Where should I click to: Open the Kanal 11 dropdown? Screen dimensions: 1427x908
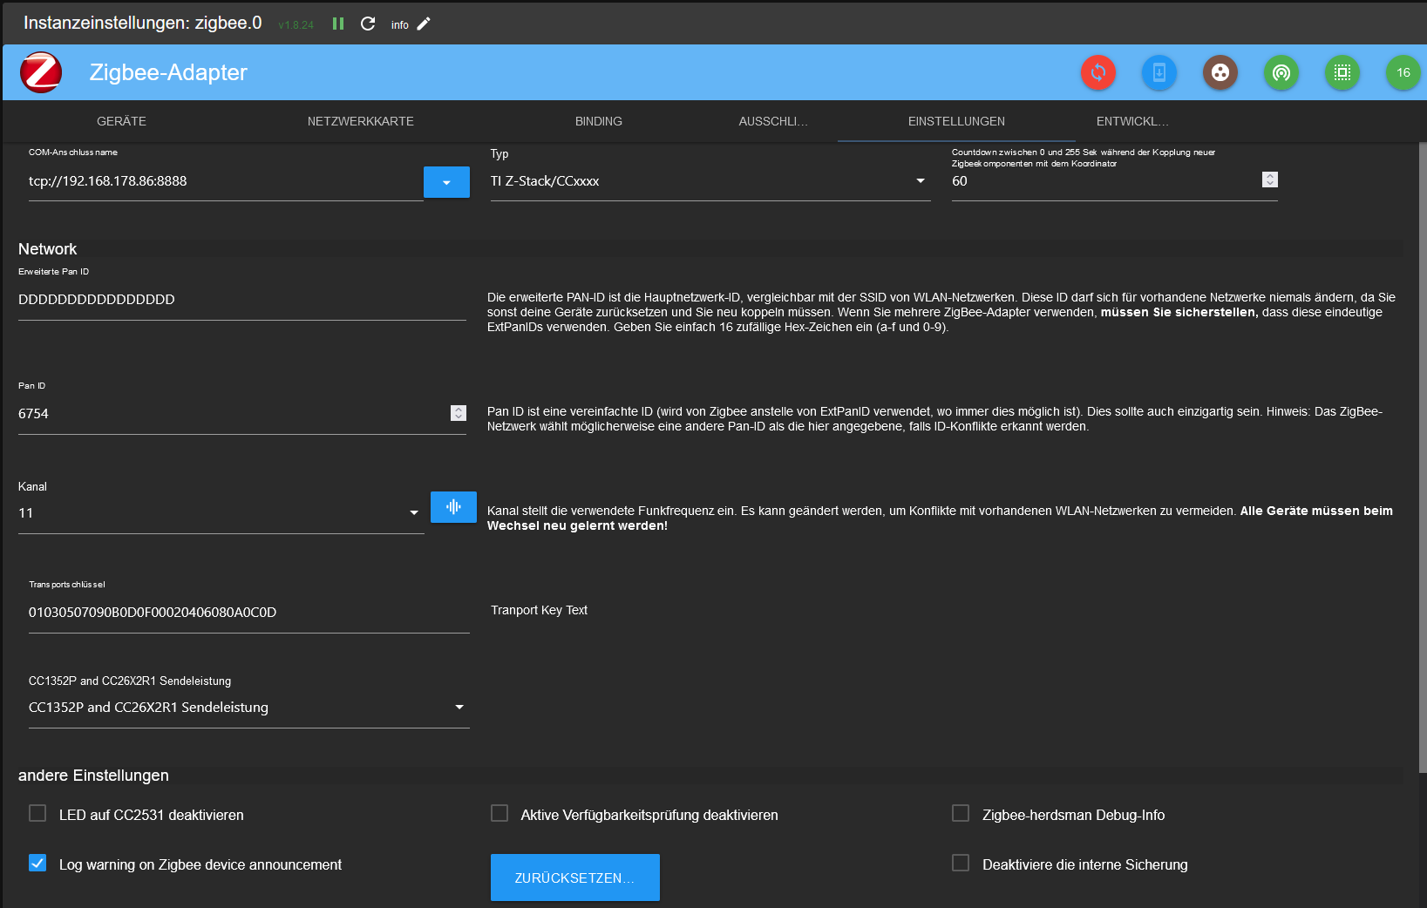pyautogui.click(x=221, y=513)
